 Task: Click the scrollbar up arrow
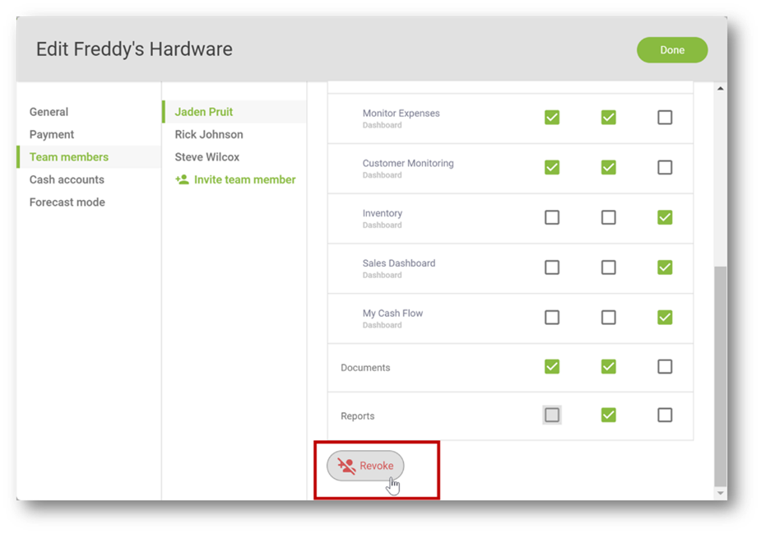coord(720,88)
